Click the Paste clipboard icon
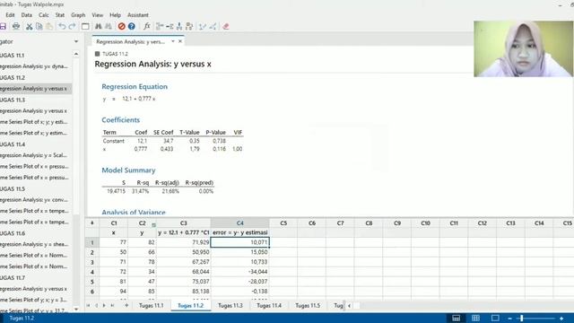 (x=49, y=26)
